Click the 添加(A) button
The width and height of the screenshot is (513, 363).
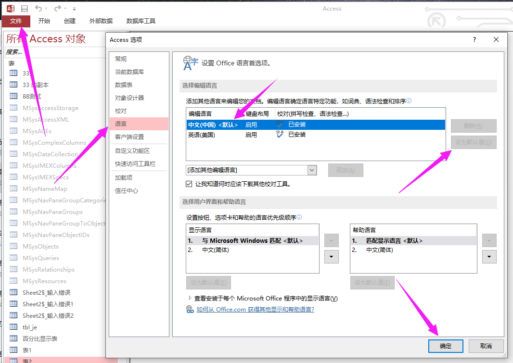pos(346,170)
